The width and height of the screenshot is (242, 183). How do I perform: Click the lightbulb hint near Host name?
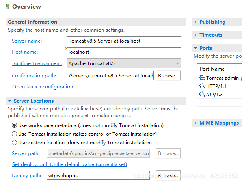coord(65,49)
